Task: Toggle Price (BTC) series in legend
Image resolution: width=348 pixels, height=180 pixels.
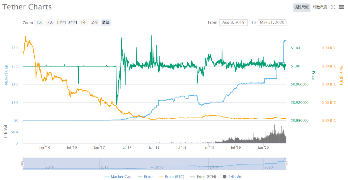Action: click(172, 177)
